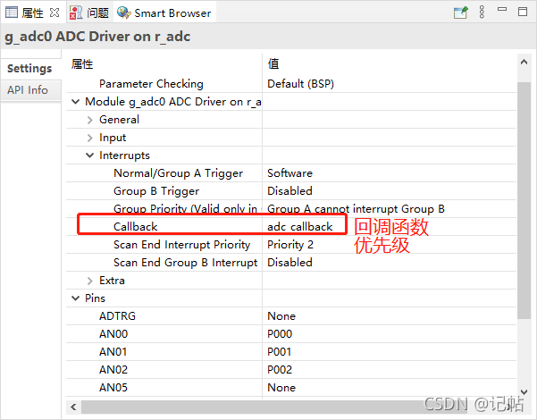The image size is (537, 420).
Task: Expand the Input section
Action: [x=89, y=138]
